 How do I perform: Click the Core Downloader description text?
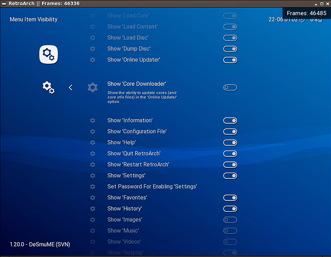pos(142,97)
